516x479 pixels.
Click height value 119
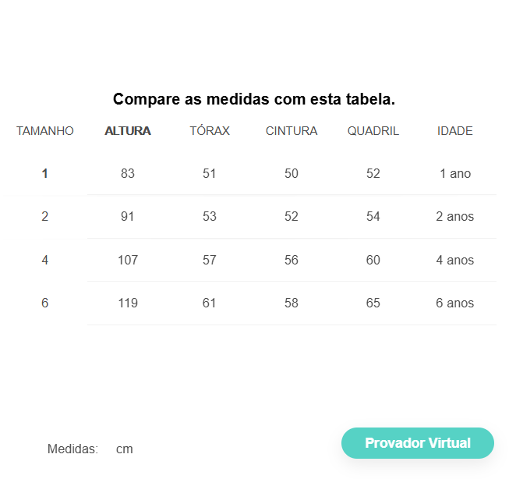pos(128,303)
